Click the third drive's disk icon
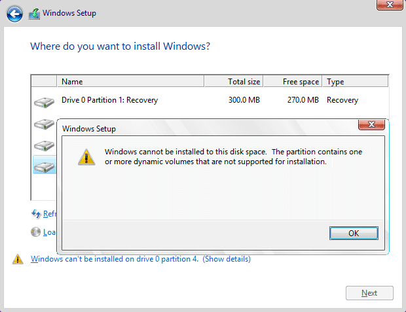This screenshot has height=312, width=406. click(x=44, y=145)
